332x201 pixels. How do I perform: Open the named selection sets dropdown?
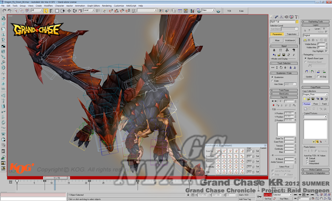tap(147, 10)
